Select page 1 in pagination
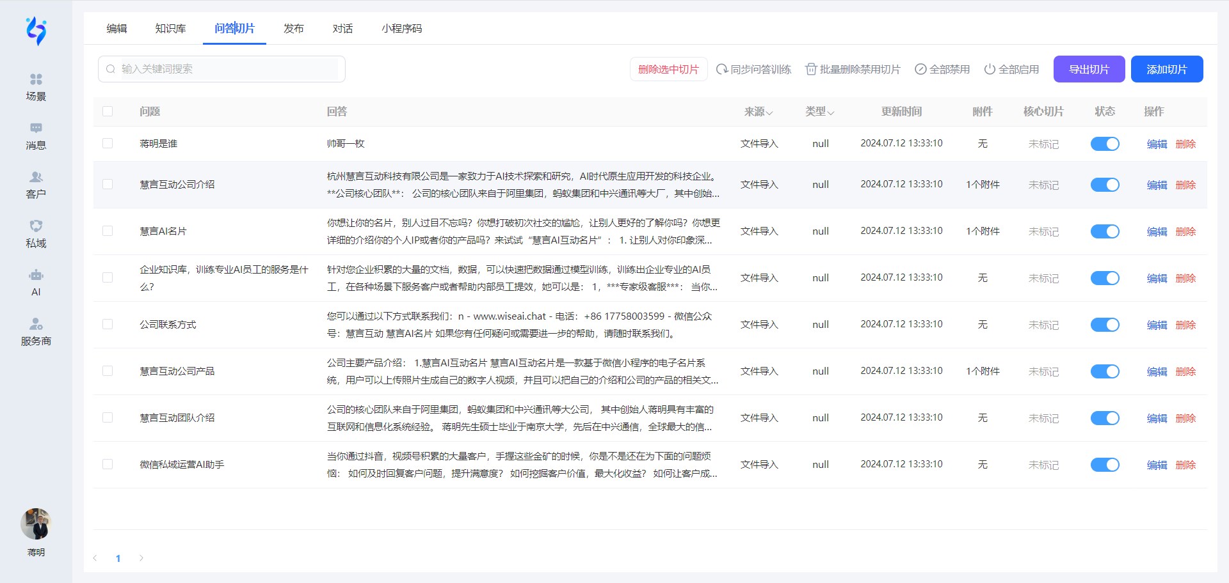Viewport: 1229px width, 583px height. [x=118, y=558]
